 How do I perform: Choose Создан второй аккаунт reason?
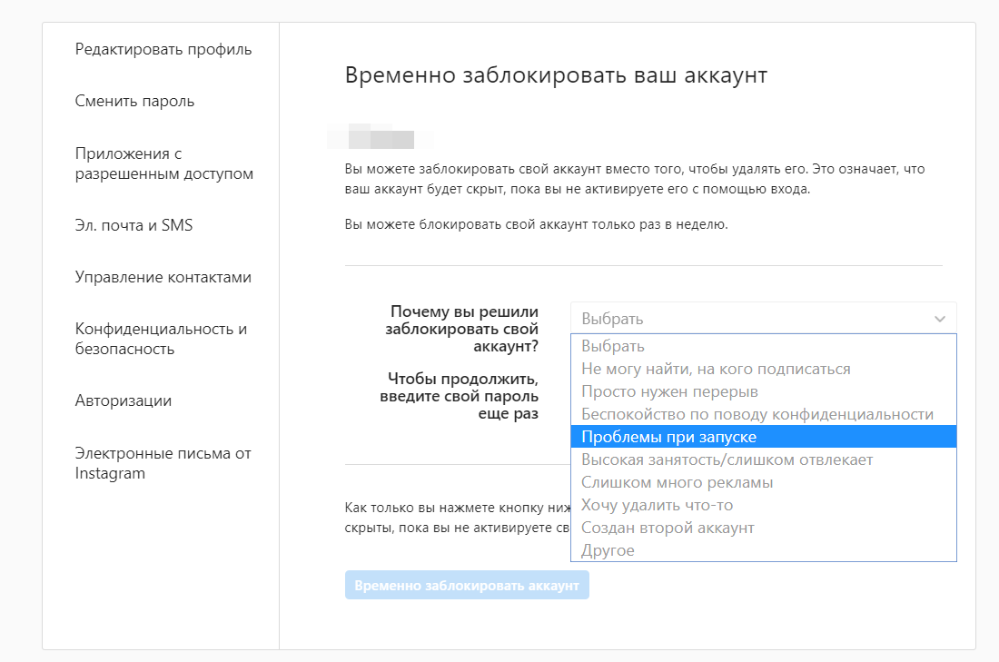[x=668, y=528]
